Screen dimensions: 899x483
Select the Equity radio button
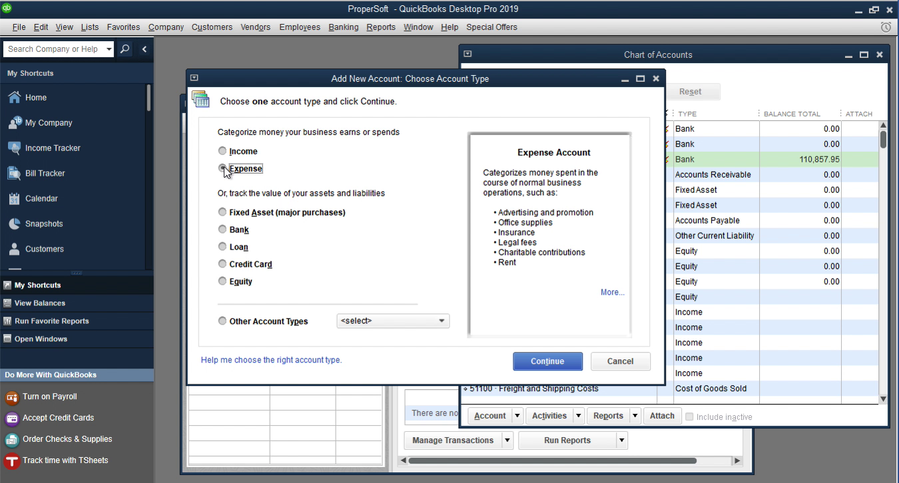[222, 281]
